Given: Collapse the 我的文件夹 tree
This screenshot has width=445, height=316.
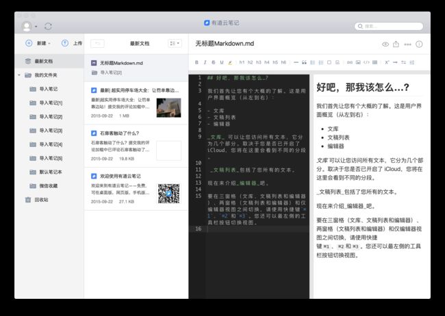Looking at the screenshot, I should (x=19, y=75).
